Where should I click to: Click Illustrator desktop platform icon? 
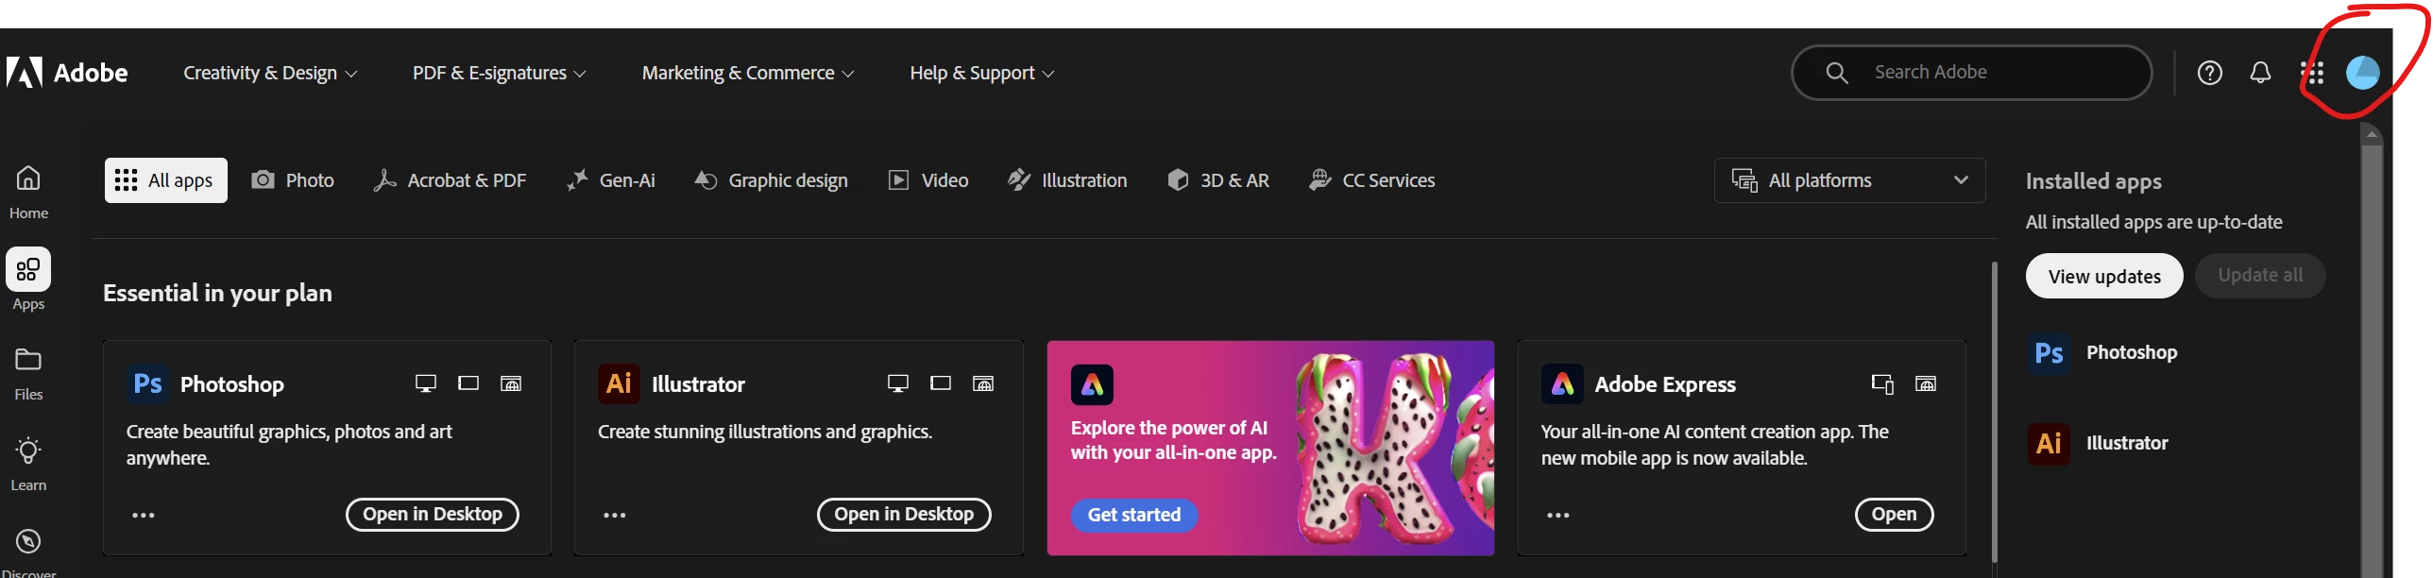tap(898, 383)
